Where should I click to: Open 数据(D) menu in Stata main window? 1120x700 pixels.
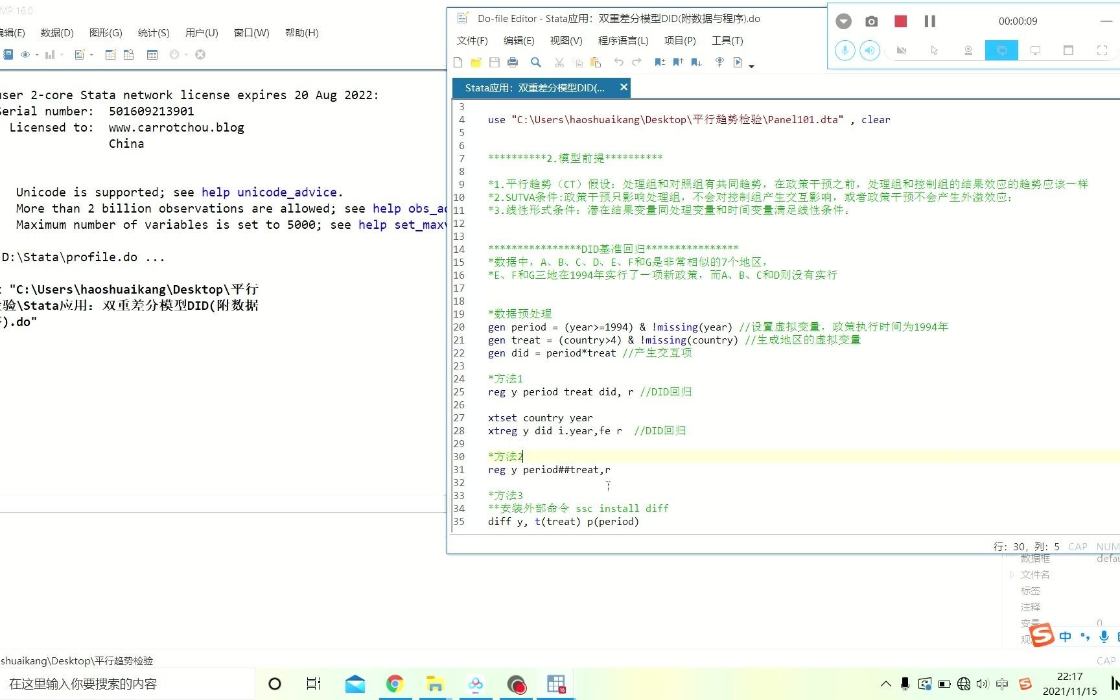point(57,32)
